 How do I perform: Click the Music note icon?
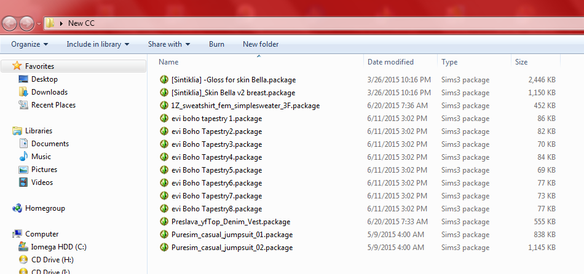point(23,157)
